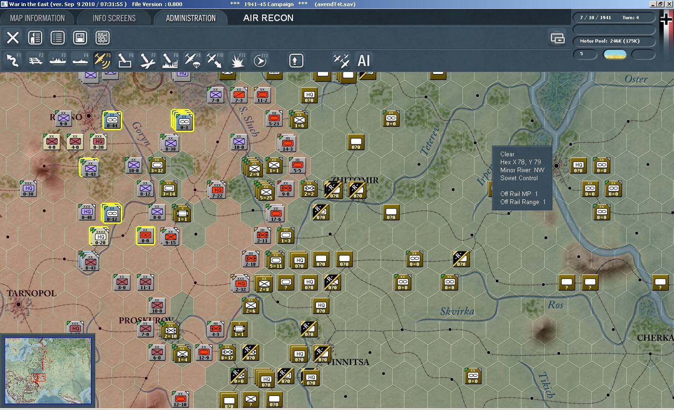
Task: Select the highlighted HQ counter labeled 0-20
Action: tap(100, 237)
